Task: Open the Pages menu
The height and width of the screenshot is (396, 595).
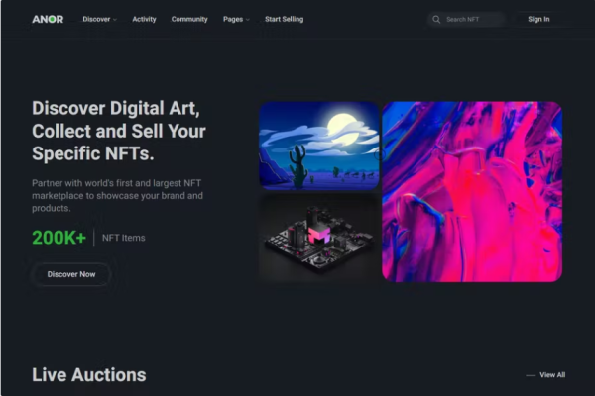Action: tap(233, 19)
